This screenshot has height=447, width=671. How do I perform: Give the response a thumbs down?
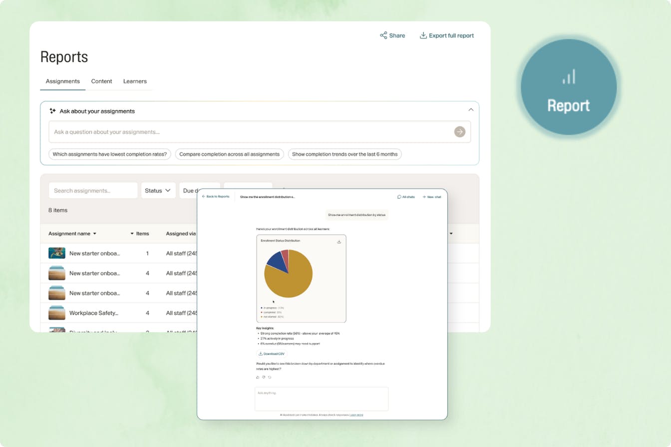click(x=264, y=377)
